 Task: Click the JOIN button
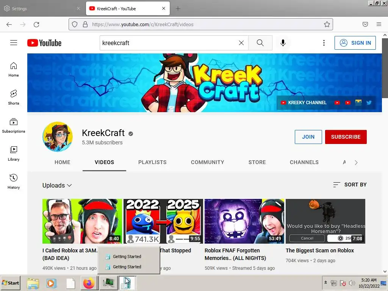pyautogui.click(x=308, y=137)
